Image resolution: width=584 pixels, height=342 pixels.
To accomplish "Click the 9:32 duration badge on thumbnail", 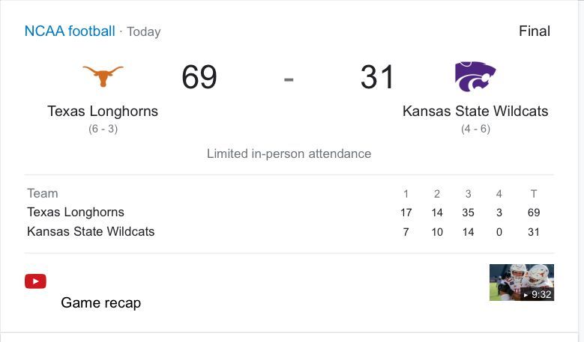I will tap(538, 294).
